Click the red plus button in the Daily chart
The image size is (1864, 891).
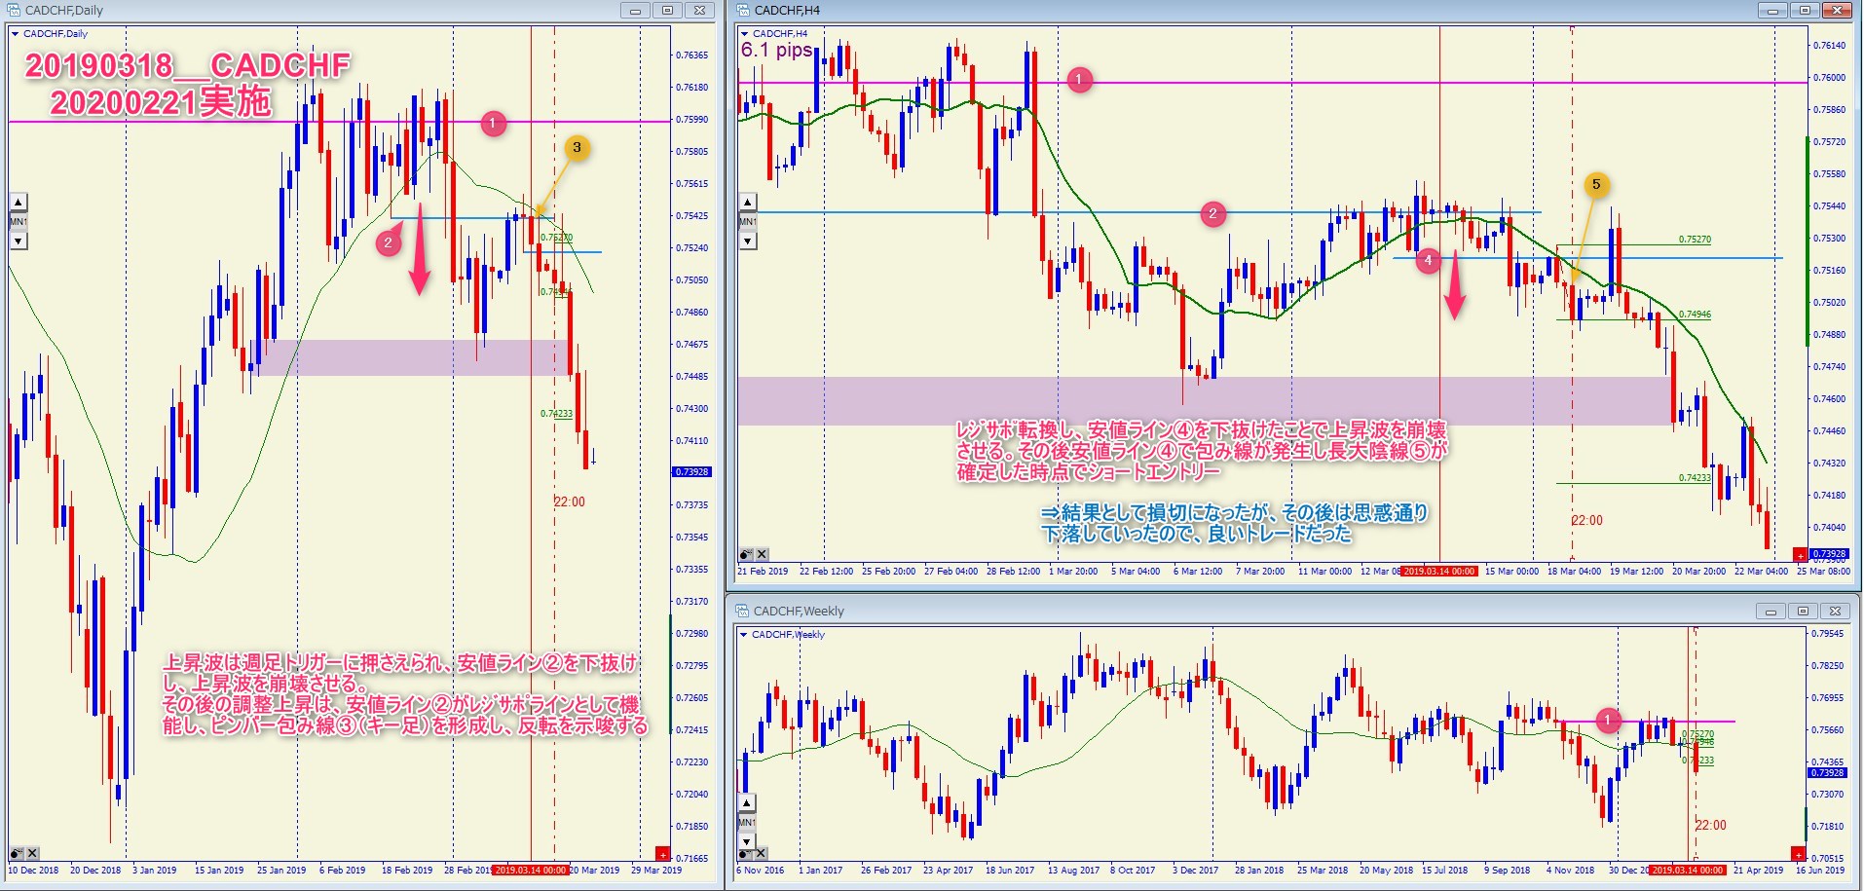click(x=662, y=854)
